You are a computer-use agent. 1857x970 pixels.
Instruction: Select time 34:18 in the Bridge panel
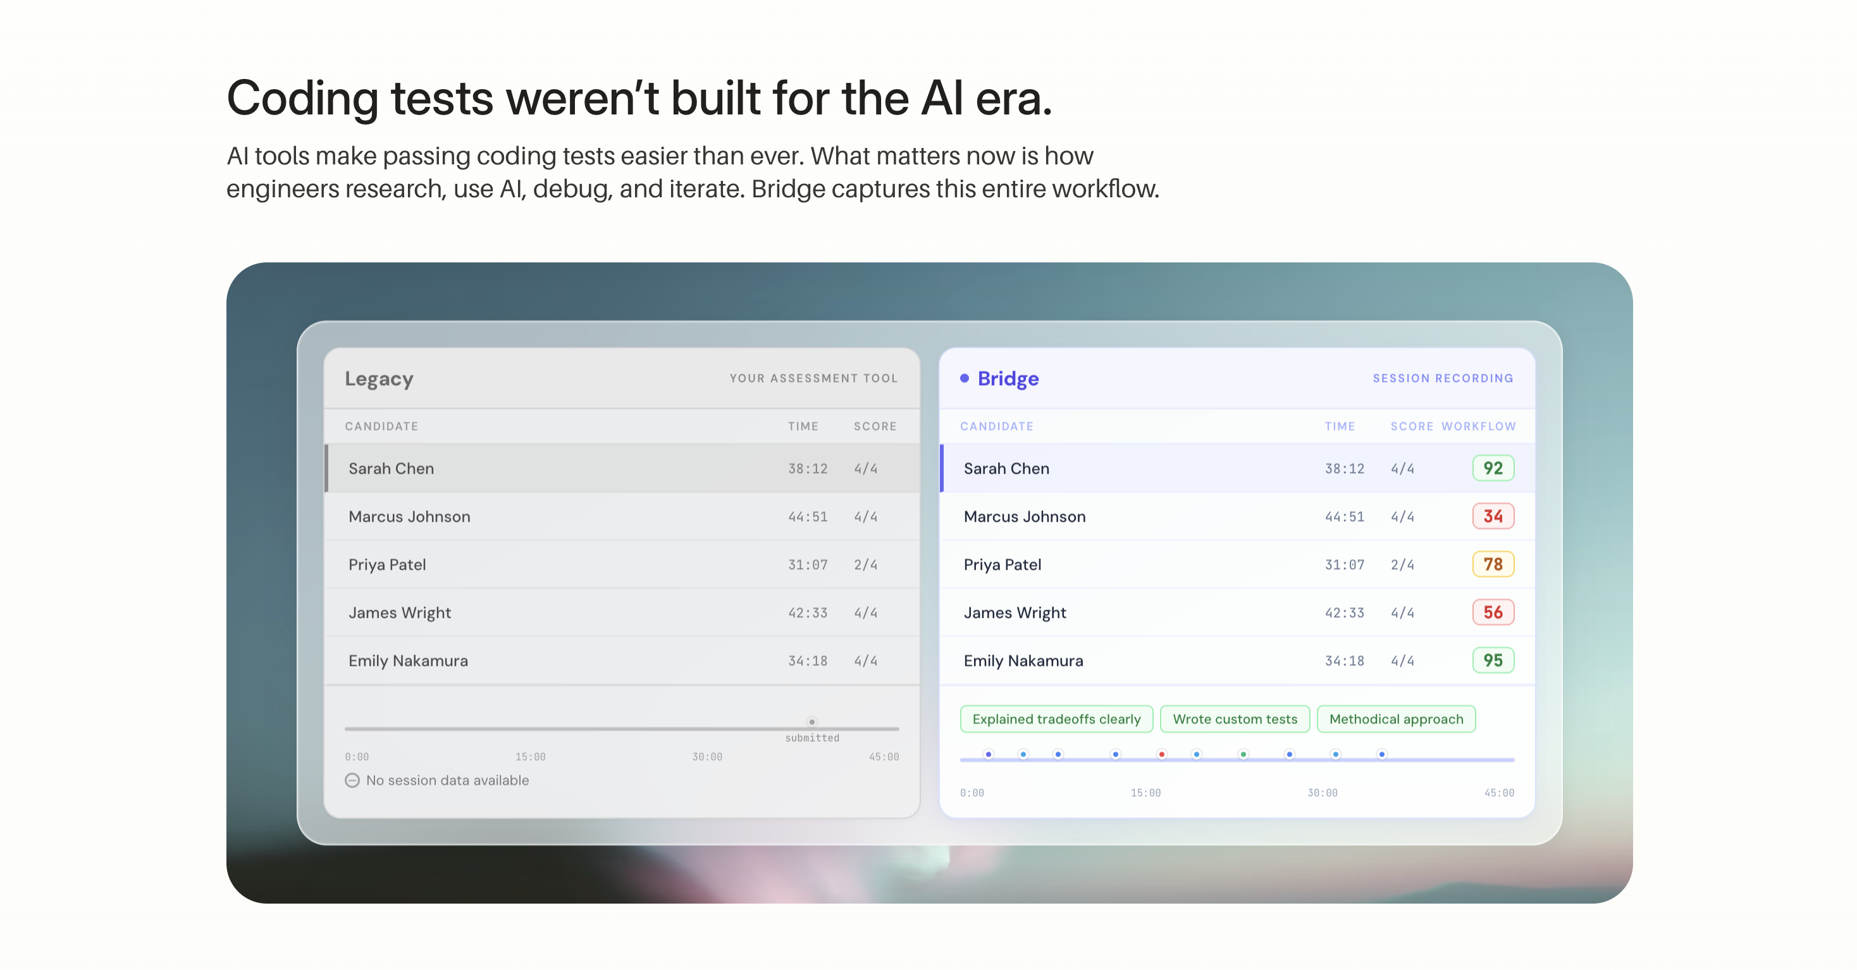point(1345,661)
